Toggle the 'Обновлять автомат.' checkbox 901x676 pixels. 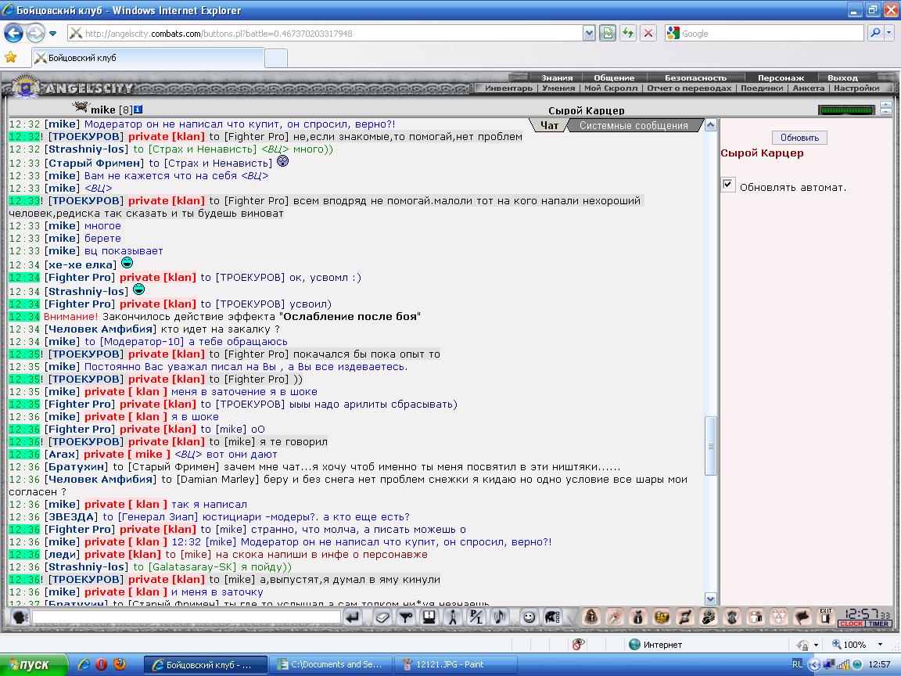click(x=727, y=185)
